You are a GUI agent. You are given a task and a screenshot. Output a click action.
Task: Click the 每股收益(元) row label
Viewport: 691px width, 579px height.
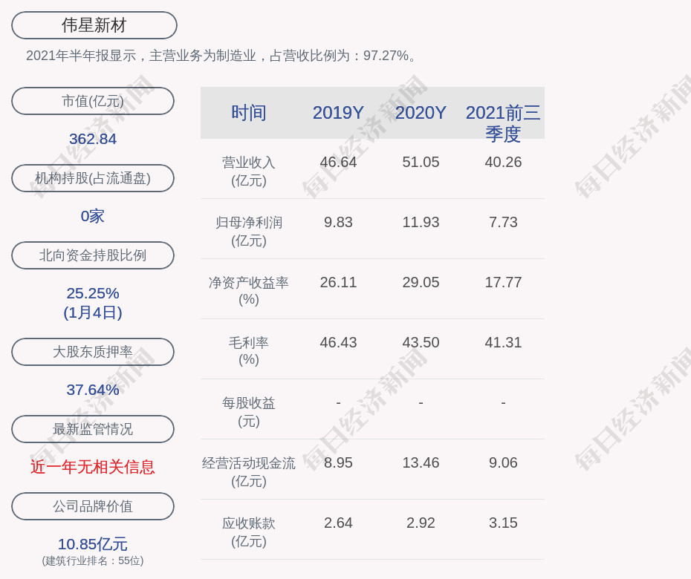tap(249, 412)
